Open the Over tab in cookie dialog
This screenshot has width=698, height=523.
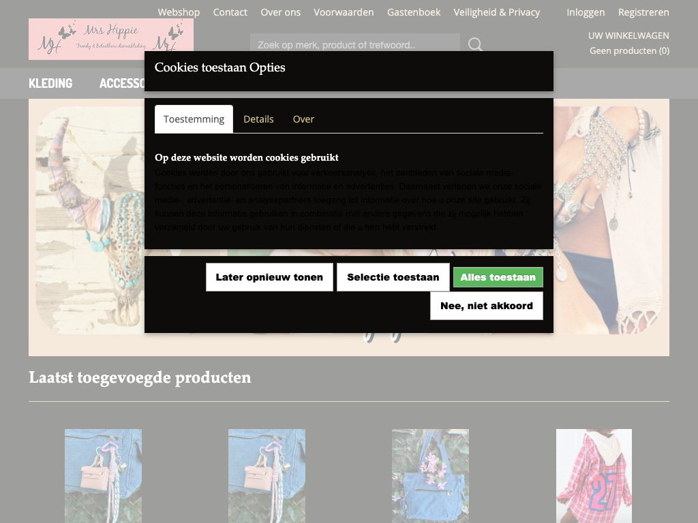[303, 119]
